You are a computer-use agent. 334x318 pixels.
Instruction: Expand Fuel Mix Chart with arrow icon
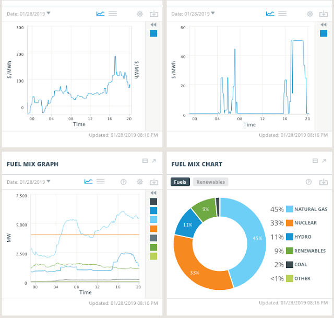point(324,161)
